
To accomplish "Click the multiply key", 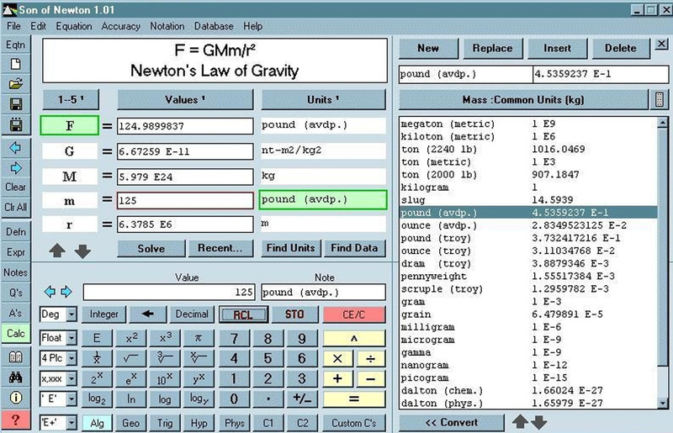I will [x=338, y=358].
